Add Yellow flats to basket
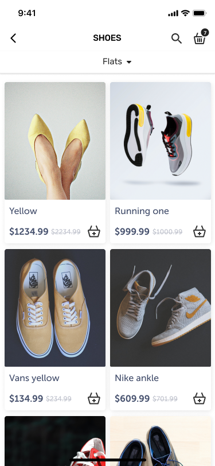Image resolution: width=215 pixels, height=466 pixels. [94, 231]
